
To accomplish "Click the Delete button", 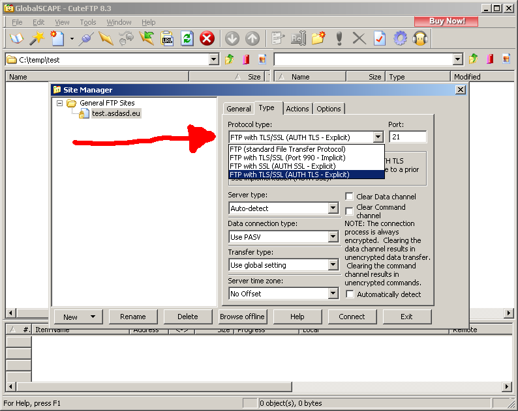I will 188,317.
